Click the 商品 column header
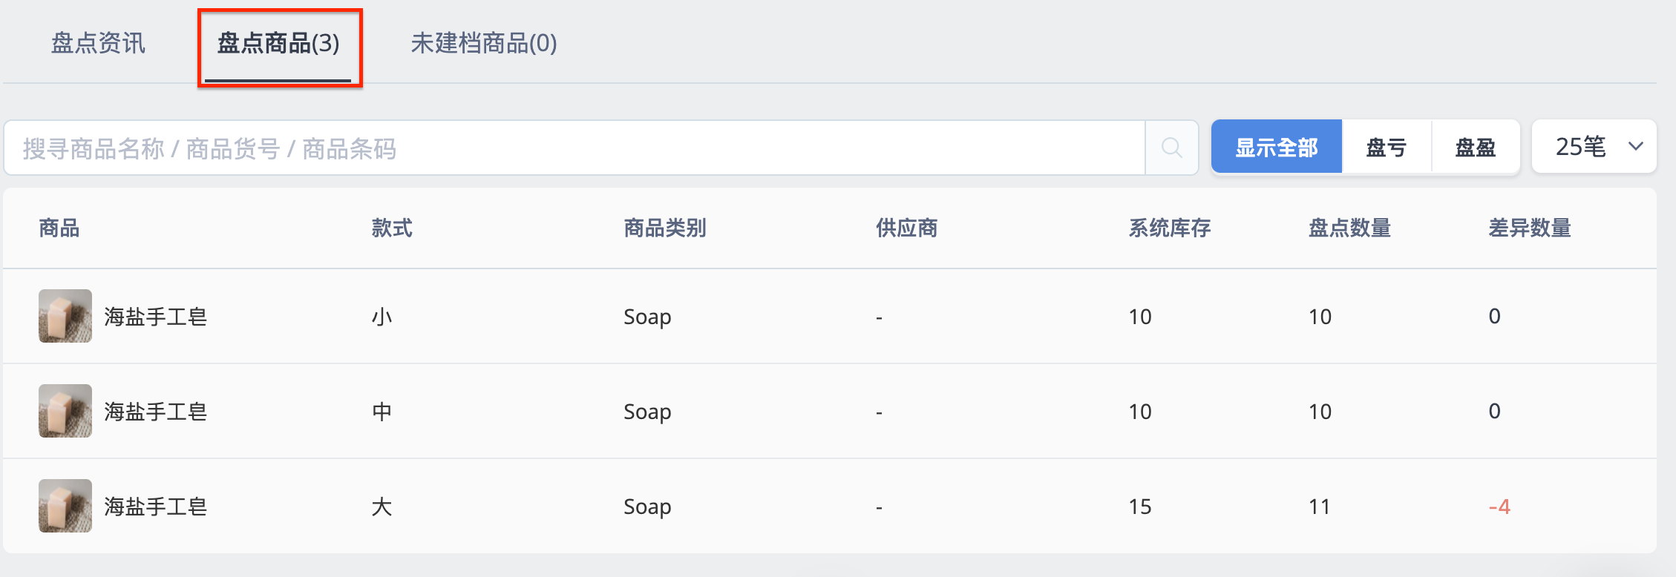This screenshot has height=577, width=1676. pos(59,228)
